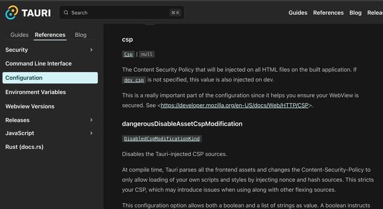Expand the Security sidebar section

click(91, 50)
